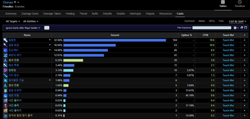Sort by the Uptime % column header
Screen dimensions: 250x119
point(187,35)
